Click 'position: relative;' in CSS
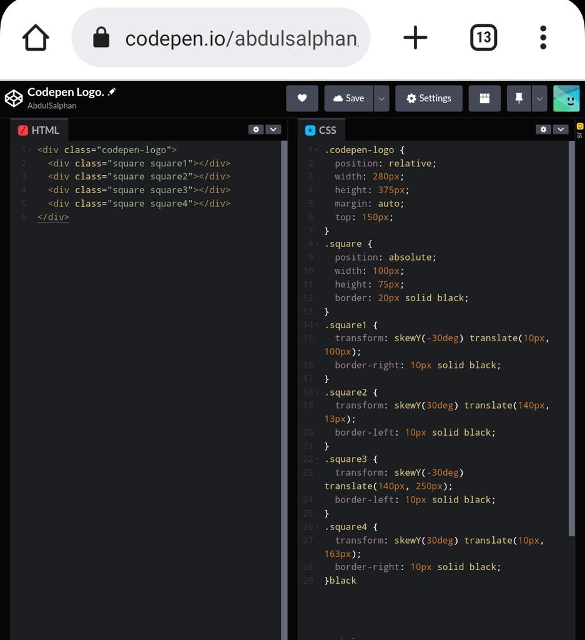Viewport: 585px width, 640px height. coord(385,163)
